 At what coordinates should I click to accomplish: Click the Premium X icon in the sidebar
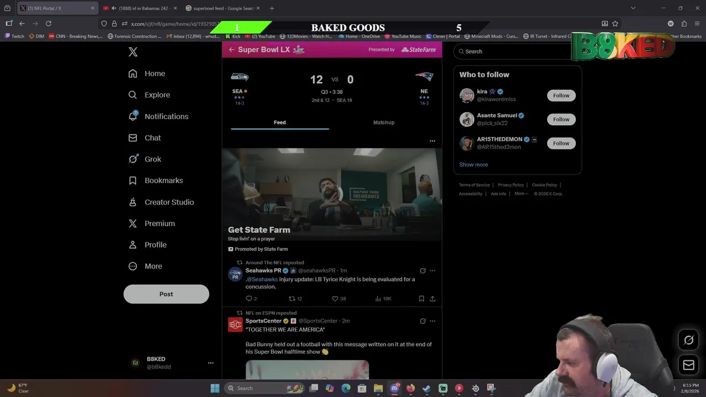(x=132, y=223)
